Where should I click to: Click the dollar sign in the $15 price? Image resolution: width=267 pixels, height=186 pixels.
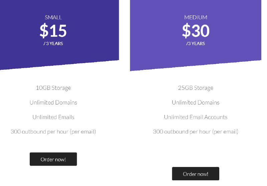[x=44, y=31]
